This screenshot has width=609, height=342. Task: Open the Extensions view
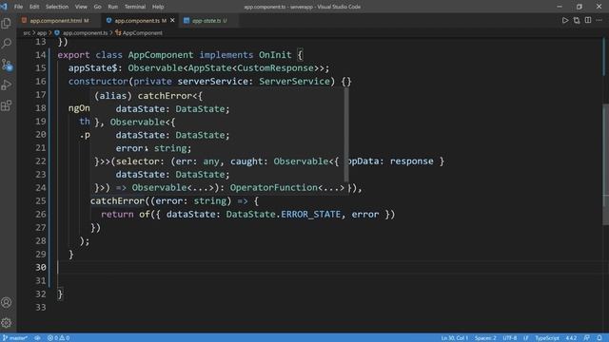(x=7, y=105)
